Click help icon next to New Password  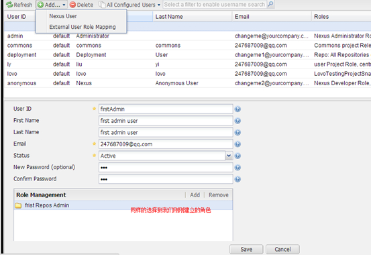coord(237,168)
